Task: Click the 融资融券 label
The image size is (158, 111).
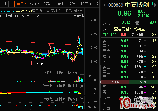Action: coord(54,11)
